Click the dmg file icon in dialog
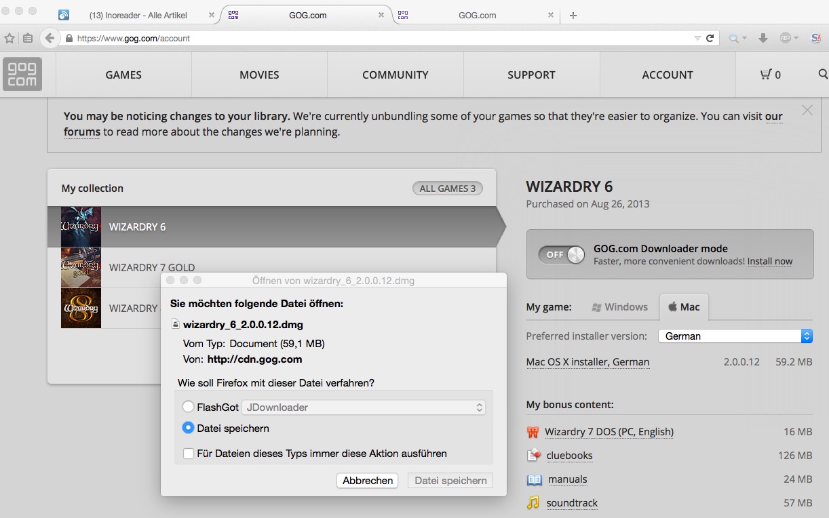The width and height of the screenshot is (829, 518). pyautogui.click(x=176, y=325)
